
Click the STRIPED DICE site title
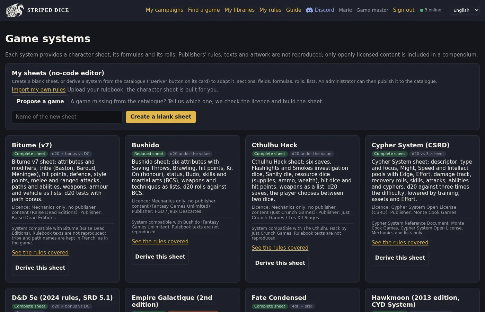pyautogui.click(x=48, y=10)
